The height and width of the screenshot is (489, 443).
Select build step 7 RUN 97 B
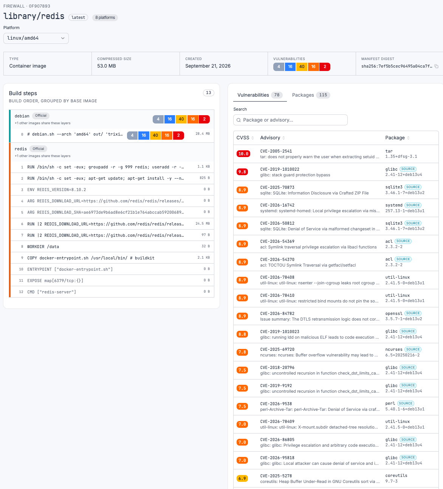112,235
